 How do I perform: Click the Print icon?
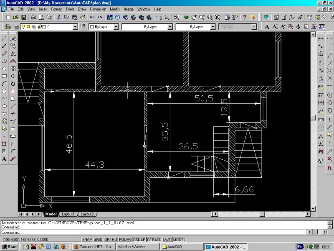coord(34,17)
